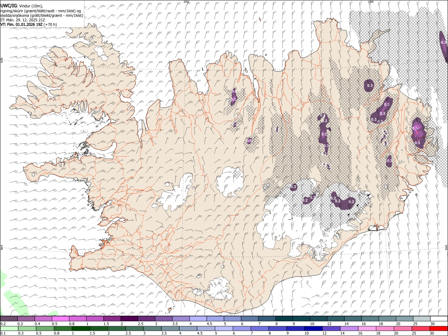
Task: Pick the darkest purple 2 swatch in upper legend
Action: coord(129,318)
